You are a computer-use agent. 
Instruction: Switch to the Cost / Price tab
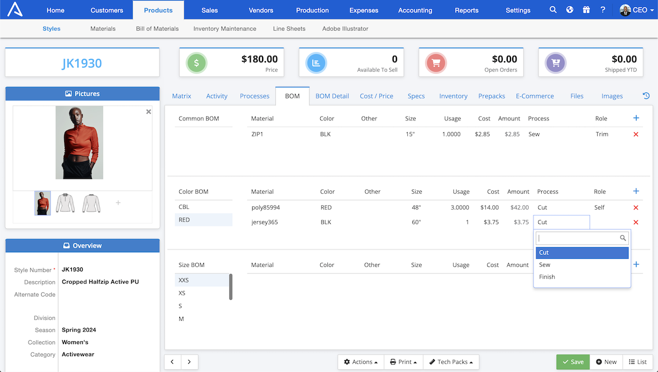376,96
